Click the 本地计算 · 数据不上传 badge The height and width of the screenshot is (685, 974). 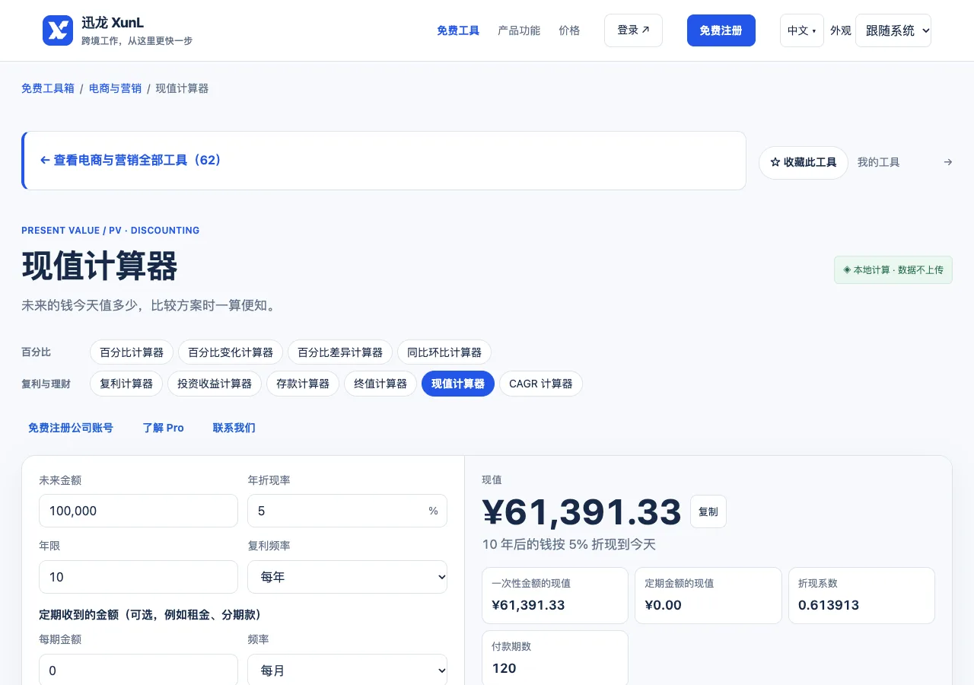(x=893, y=270)
